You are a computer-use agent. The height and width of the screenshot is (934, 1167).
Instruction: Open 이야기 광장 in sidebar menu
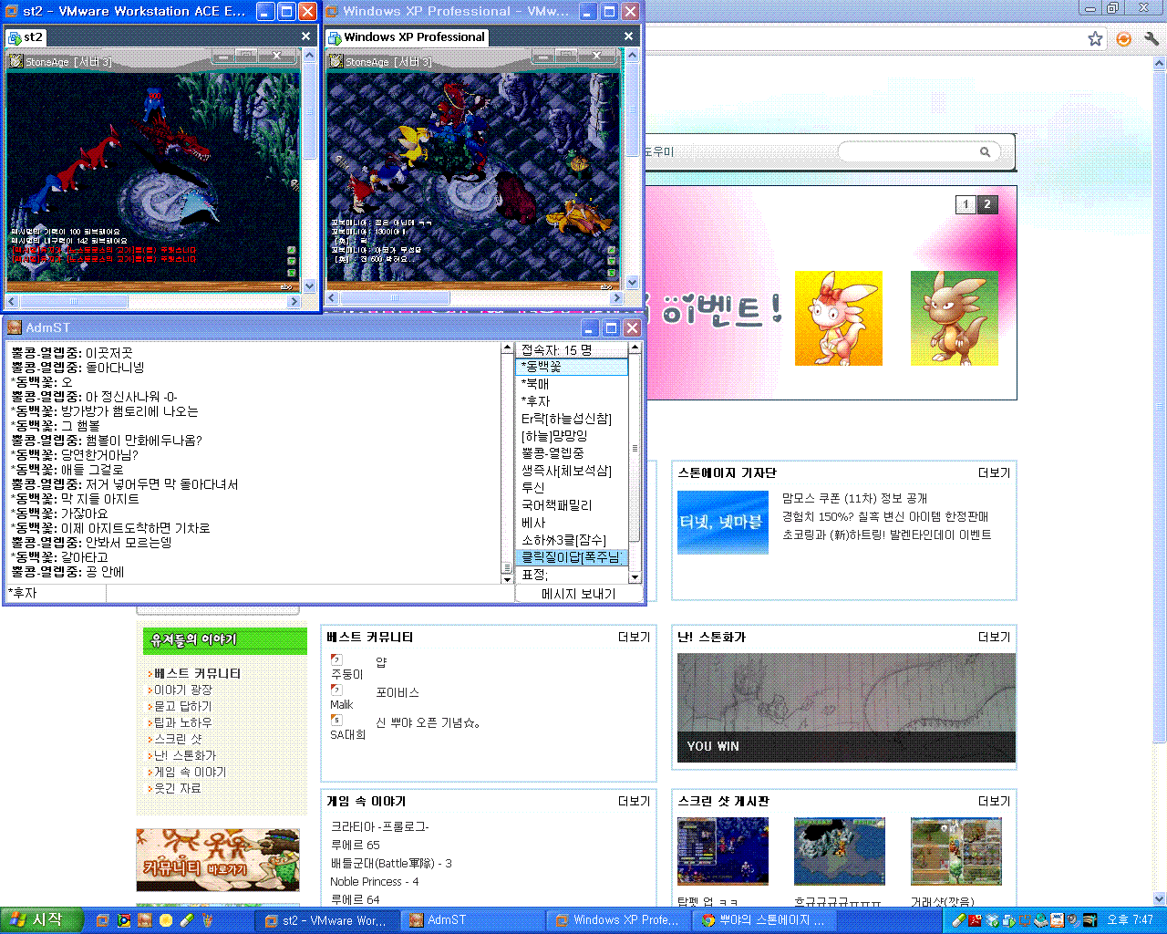coord(182,690)
